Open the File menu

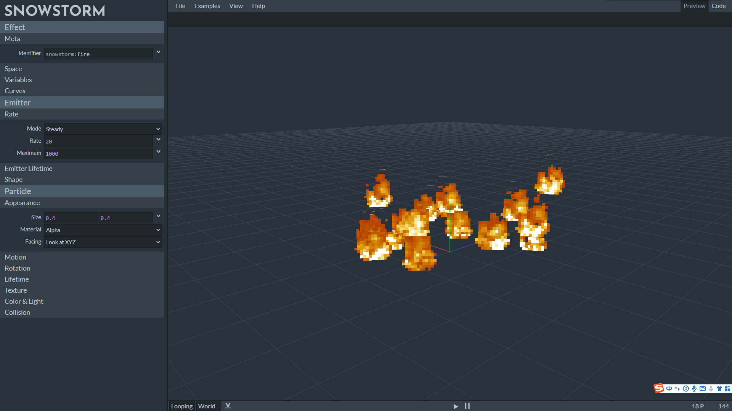(x=180, y=6)
